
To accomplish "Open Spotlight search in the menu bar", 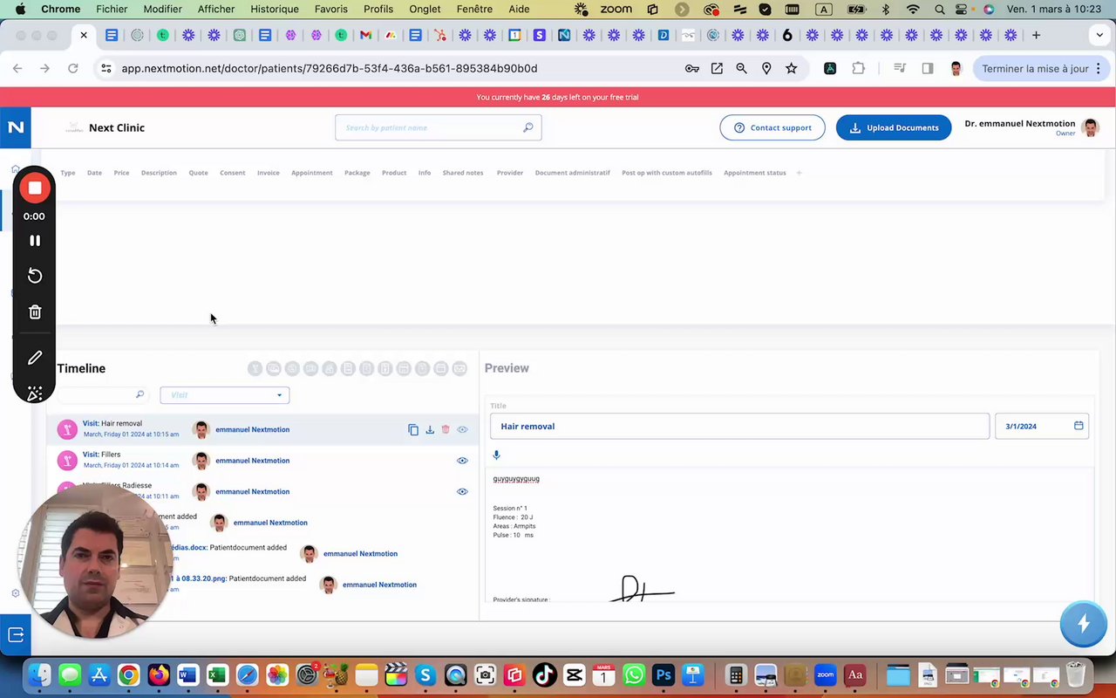I will click(939, 9).
